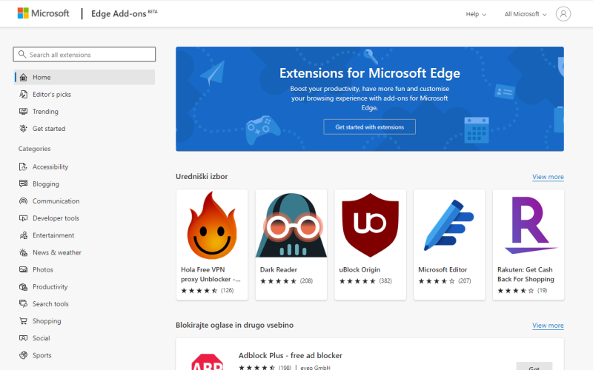Click View more beside Blokirajte oglase
The image size is (593, 370).
point(548,325)
